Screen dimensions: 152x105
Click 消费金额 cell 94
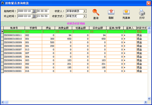point(63,35)
